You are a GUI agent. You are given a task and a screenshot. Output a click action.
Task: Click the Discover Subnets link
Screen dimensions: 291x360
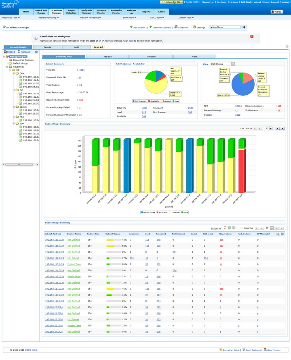pos(162,28)
